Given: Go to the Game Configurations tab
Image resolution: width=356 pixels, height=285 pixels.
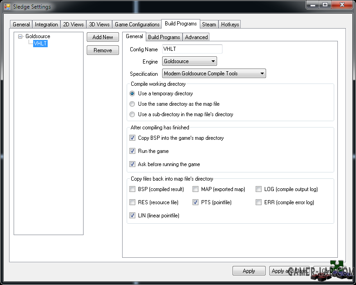Looking at the screenshot, I should click(x=137, y=25).
